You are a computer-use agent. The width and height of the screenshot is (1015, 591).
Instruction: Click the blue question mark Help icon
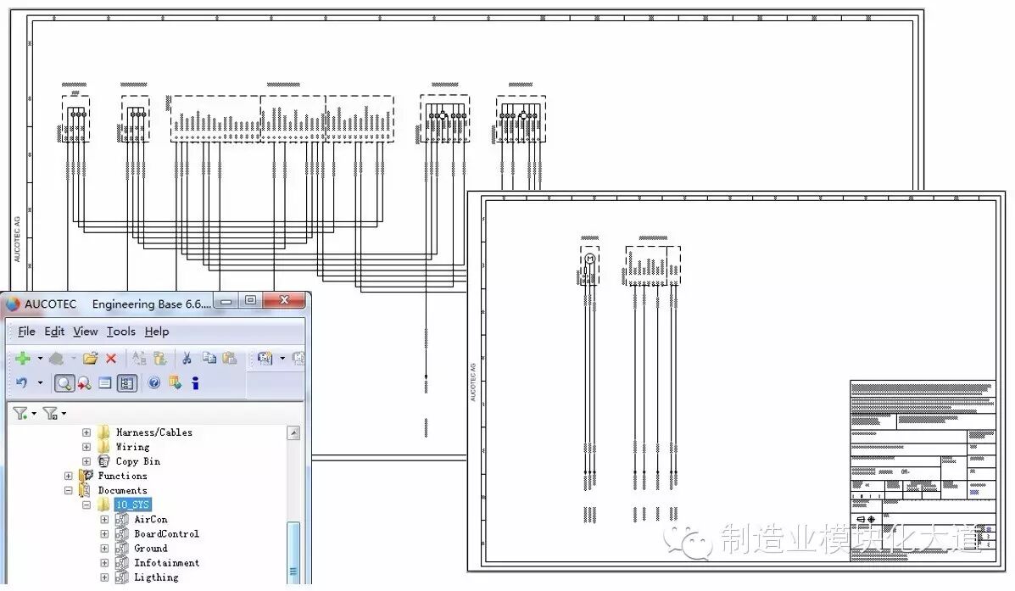point(154,382)
